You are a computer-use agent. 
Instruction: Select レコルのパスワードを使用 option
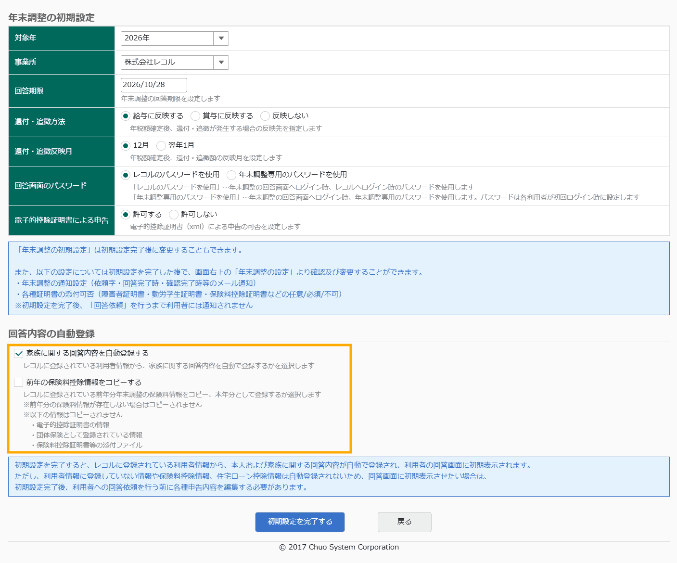tap(126, 175)
